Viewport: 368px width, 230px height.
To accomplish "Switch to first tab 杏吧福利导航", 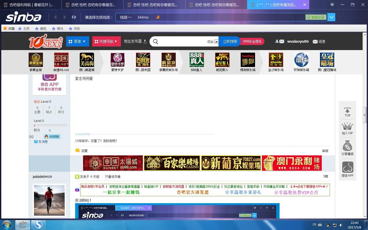I will (31, 5).
